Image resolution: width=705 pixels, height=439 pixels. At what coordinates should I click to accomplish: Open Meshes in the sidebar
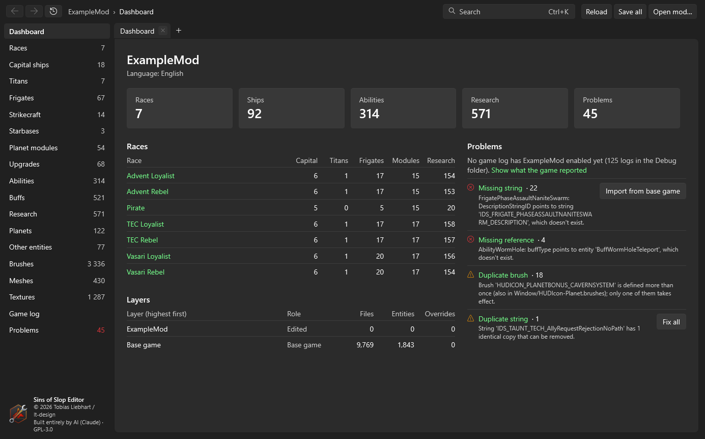tap(57, 281)
